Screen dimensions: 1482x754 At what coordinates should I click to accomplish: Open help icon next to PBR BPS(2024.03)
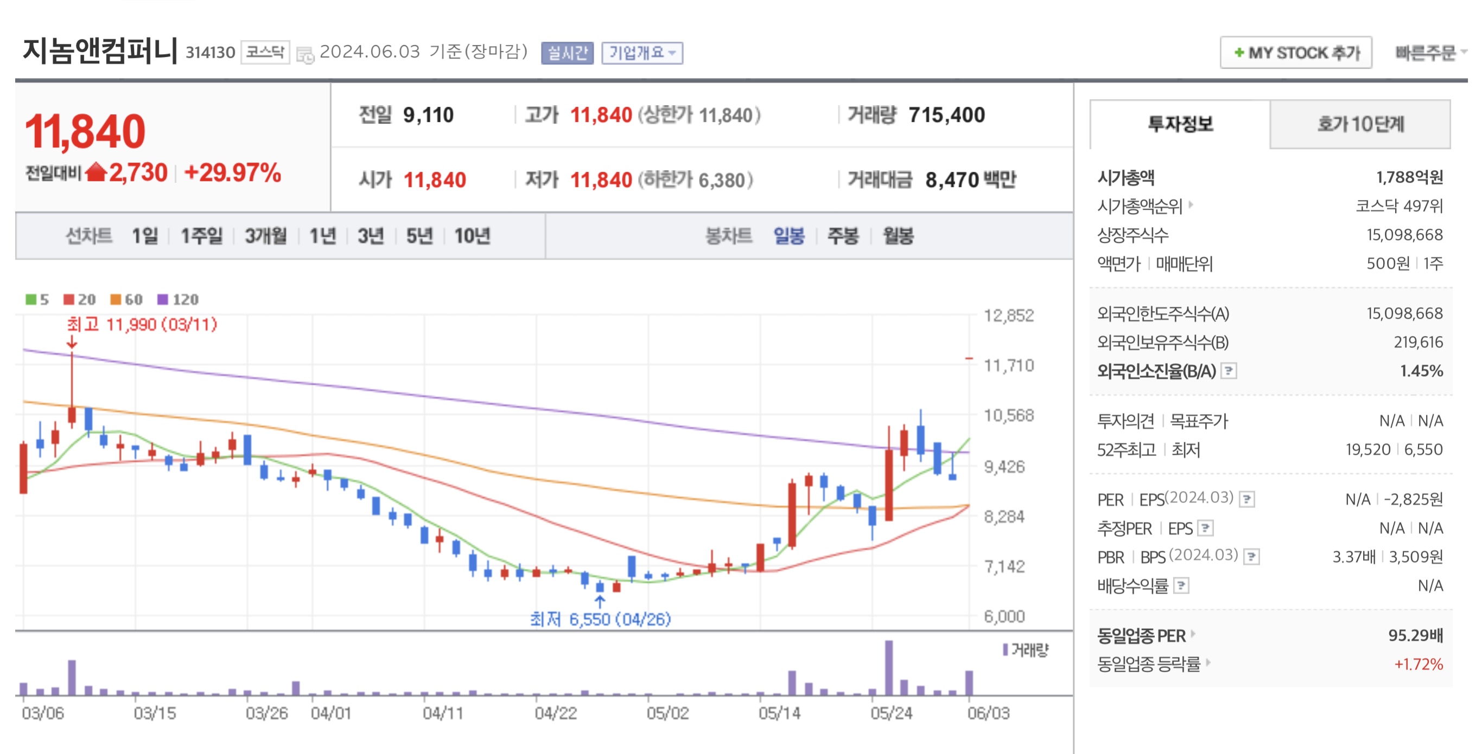pos(1251,556)
